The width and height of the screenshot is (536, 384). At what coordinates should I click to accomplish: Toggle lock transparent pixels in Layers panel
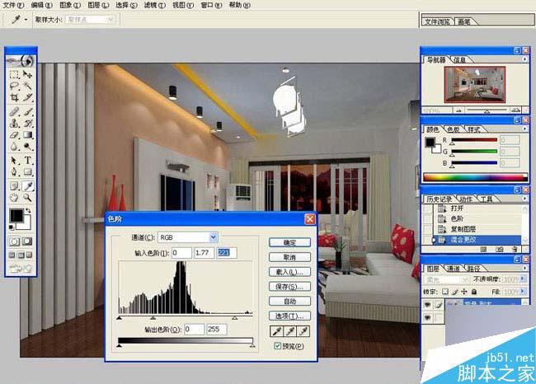pos(445,292)
